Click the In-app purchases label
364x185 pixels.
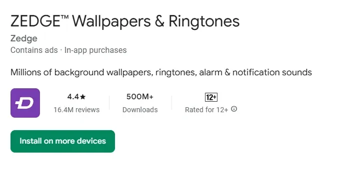point(95,50)
